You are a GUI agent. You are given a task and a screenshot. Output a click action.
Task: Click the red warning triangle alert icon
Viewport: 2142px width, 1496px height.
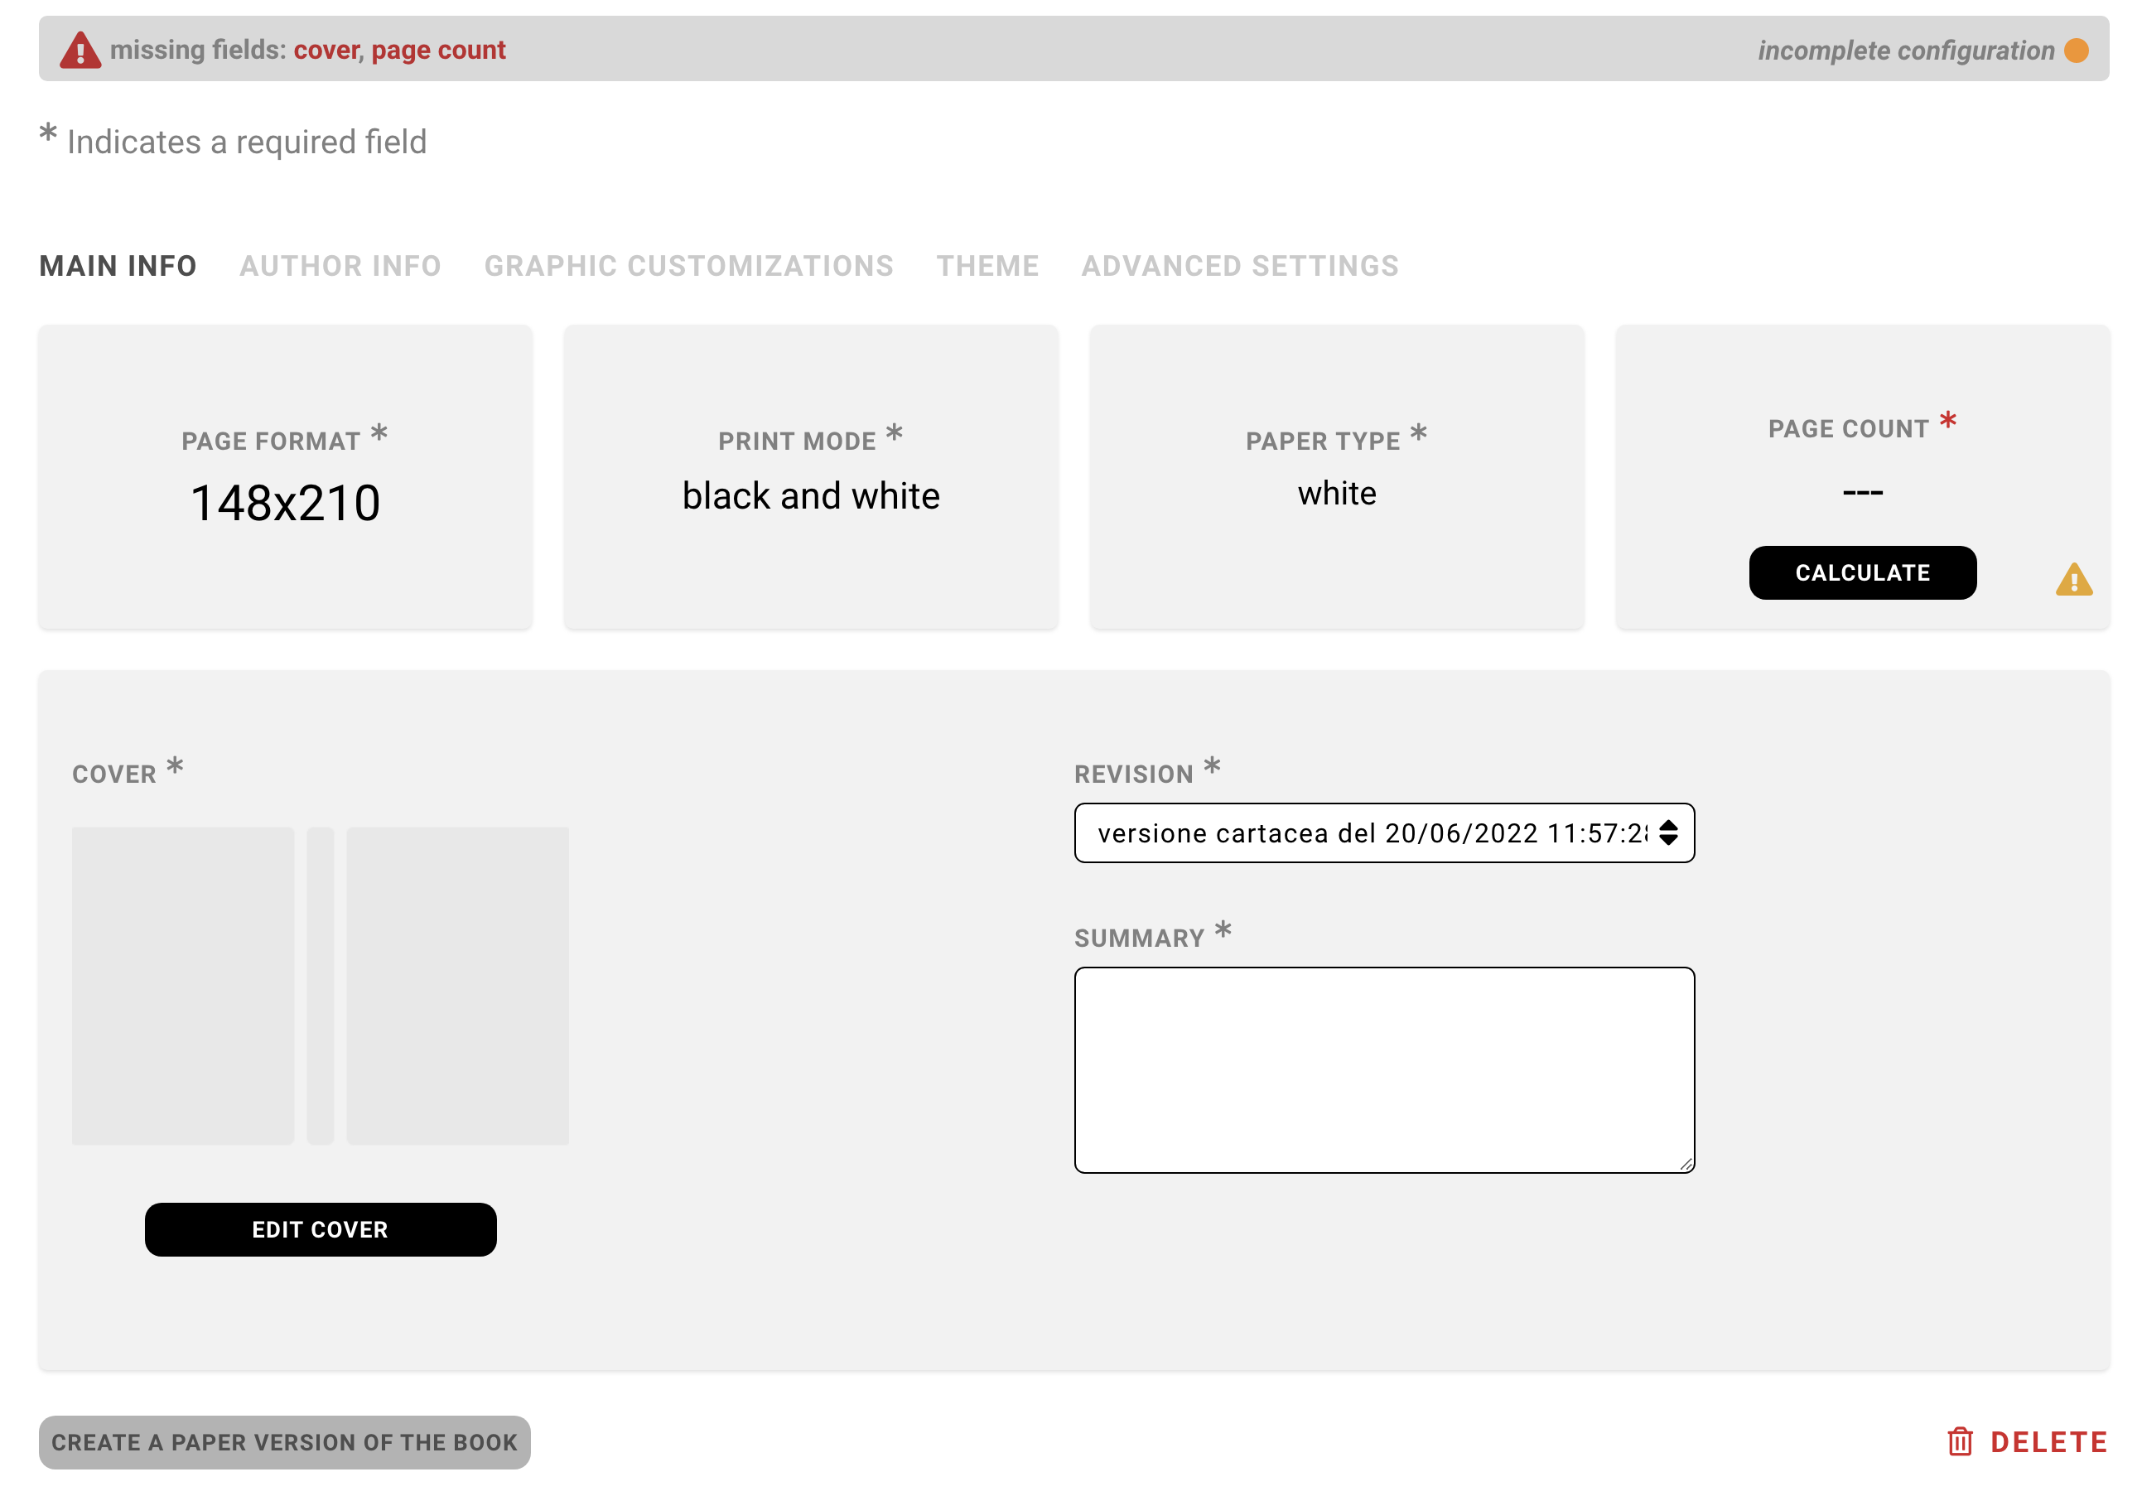pyautogui.click(x=80, y=50)
